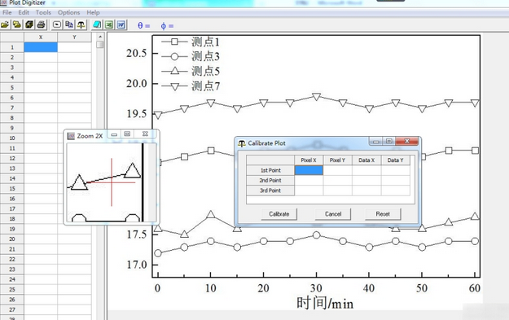
Task: Click the '20.0' y-axis label
Action: [x=137, y=84]
